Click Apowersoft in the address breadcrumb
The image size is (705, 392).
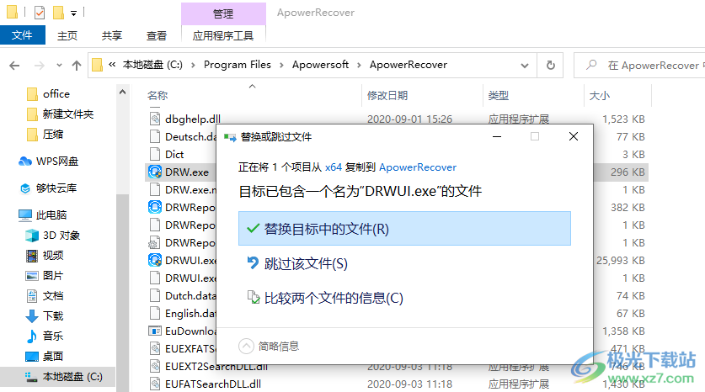(x=320, y=65)
